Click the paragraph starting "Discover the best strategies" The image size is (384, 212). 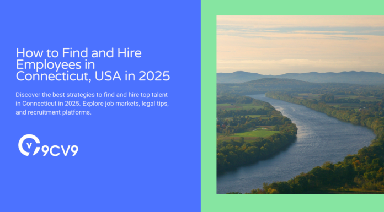point(92,104)
